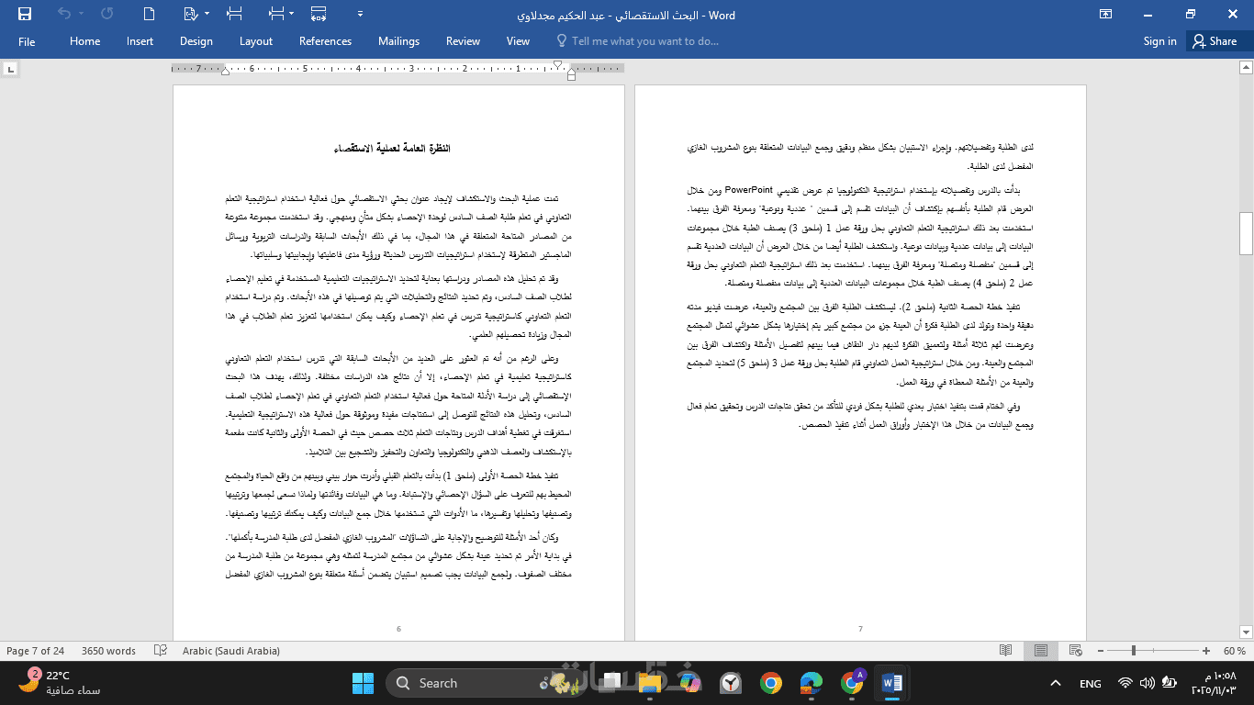Click the Sign in link
Screen dimensions: 1254x705
pos(1160,41)
